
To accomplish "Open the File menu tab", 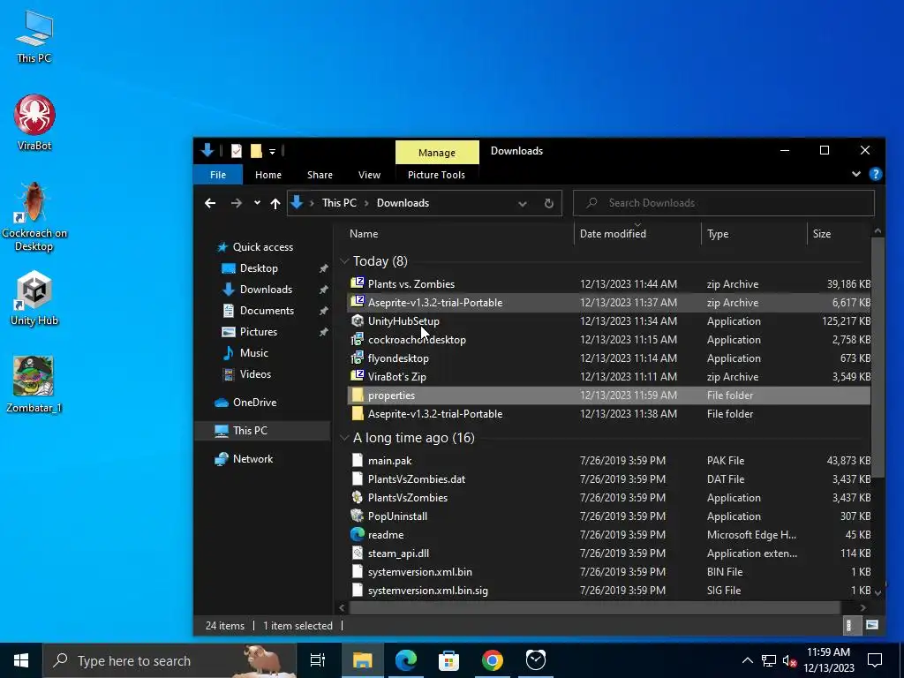I will click(x=218, y=175).
